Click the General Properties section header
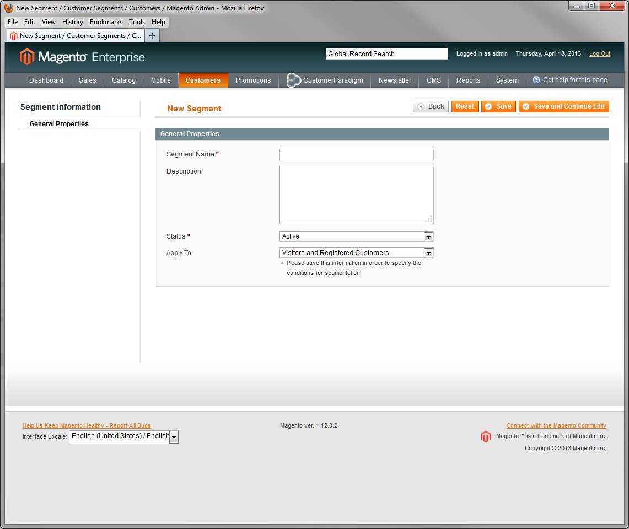Image resolution: width=629 pixels, height=529 pixels. pos(381,134)
